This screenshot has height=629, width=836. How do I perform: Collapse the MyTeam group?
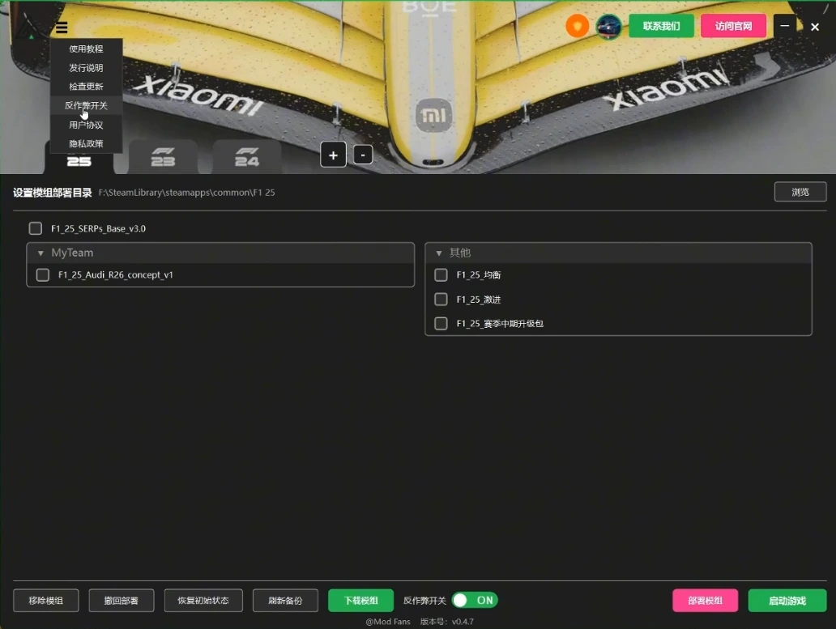[41, 253]
